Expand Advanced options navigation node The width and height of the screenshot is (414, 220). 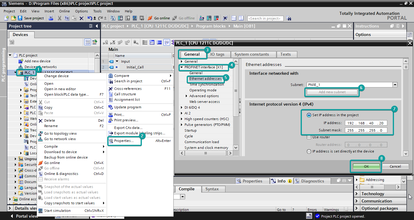coord(186,96)
